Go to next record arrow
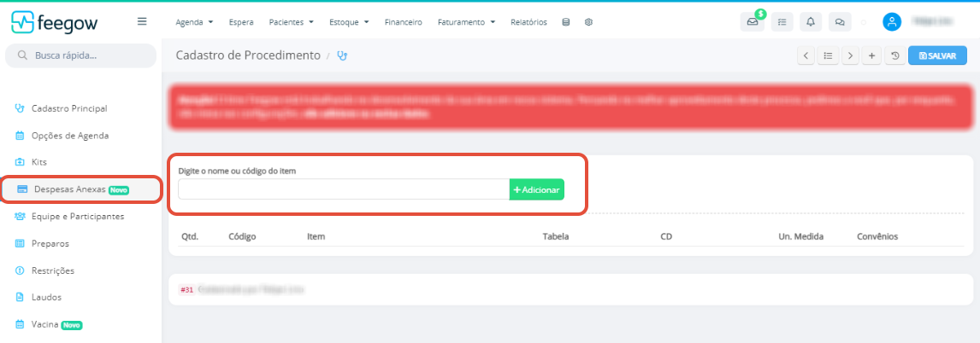 (850, 55)
